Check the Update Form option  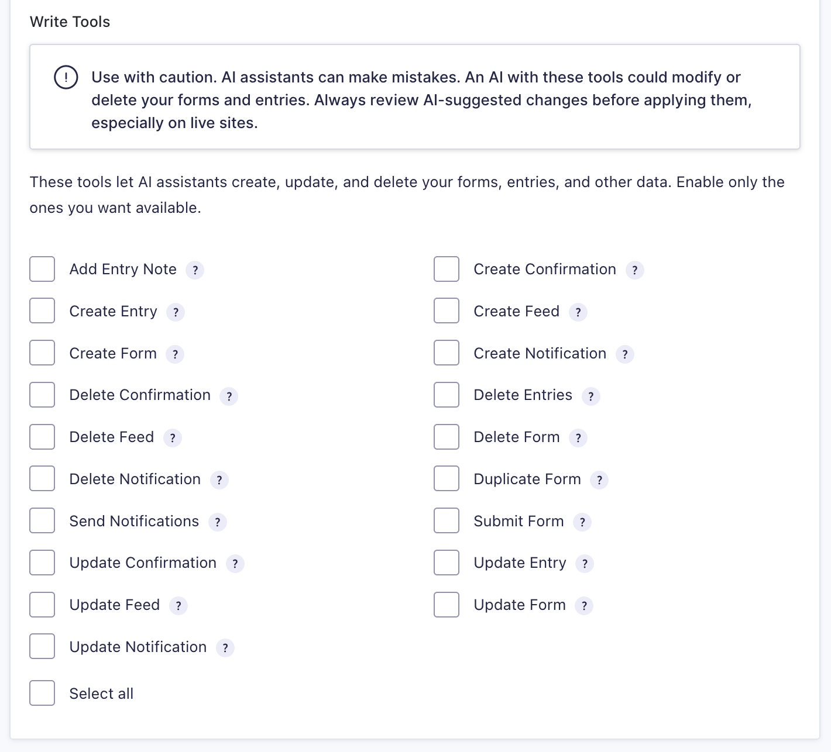(447, 605)
